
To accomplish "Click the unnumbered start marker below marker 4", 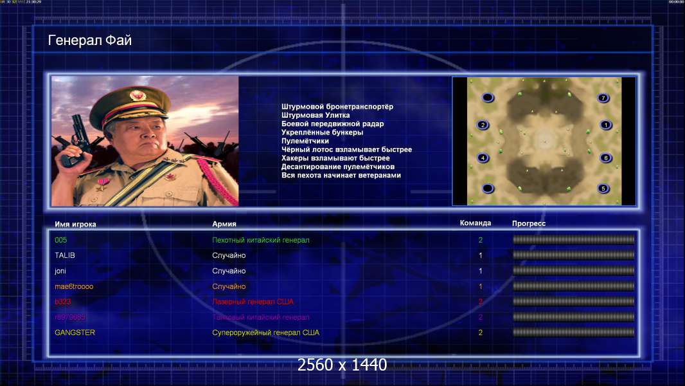I will coord(488,188).
